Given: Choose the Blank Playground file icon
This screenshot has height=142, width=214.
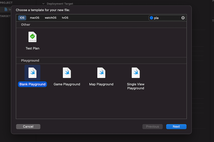Looking at the screenshot, I should 32,73.
